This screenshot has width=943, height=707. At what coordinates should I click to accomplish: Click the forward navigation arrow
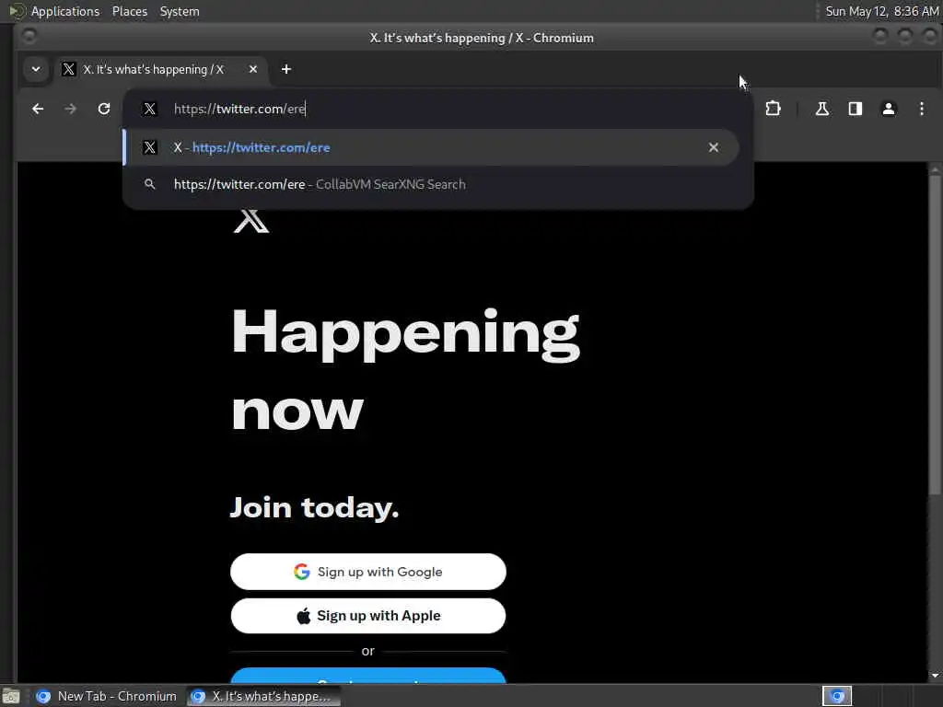click(70, 109)
